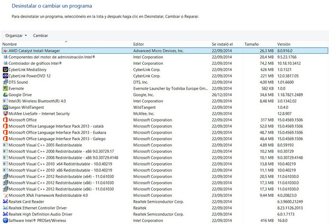Viewport: 329px width, 224px height.
Task: Click the 416 MB size value
Action: 267,221
